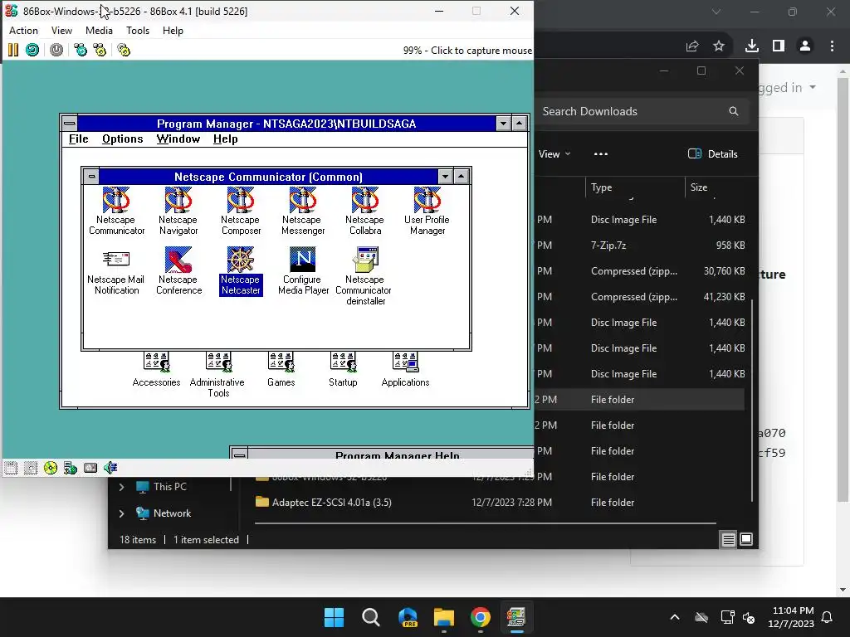Open Program Manager's control menu box
The height and width of the screenshot is (637, 850).
click(x=70, y=124)
